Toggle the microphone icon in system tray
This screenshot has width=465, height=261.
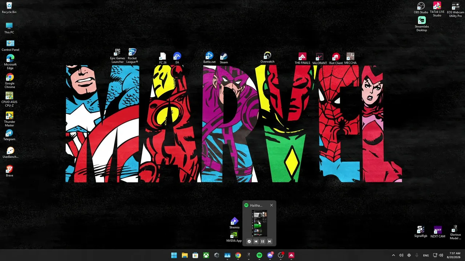(417, 255)
